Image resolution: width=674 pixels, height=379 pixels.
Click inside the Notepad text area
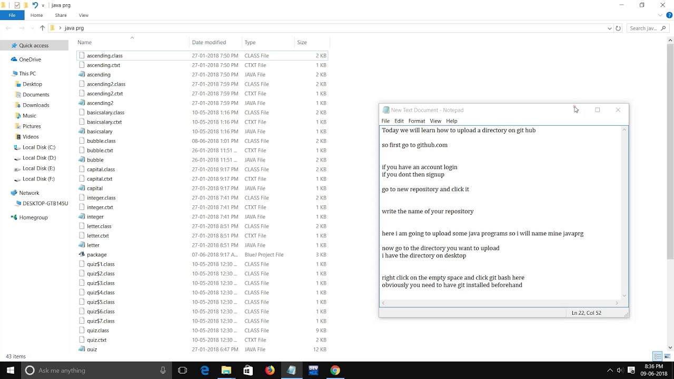point(500,212)
